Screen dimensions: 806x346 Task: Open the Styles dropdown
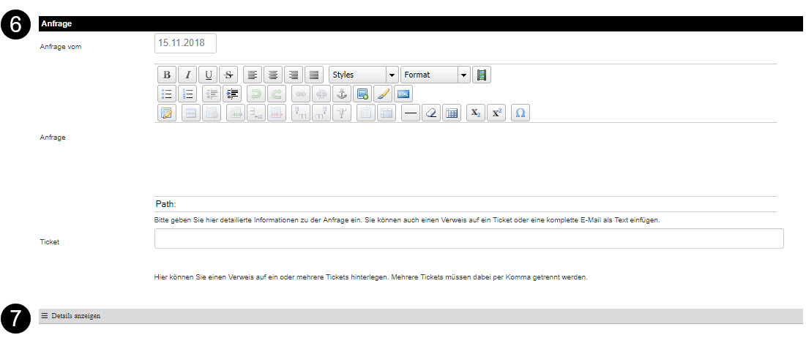tap(363, 75)
